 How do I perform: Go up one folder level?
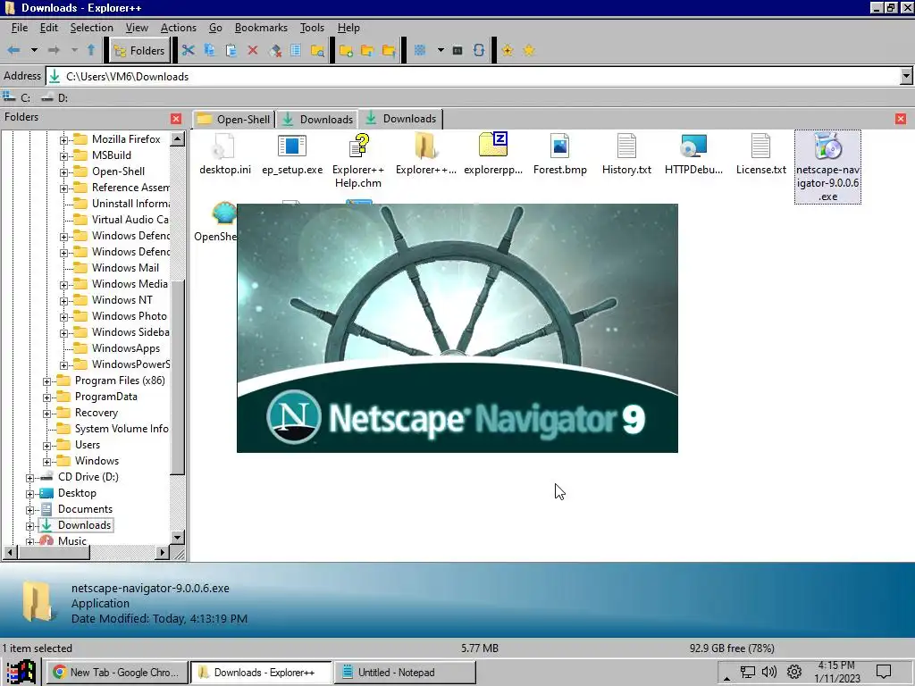point(91,50)
